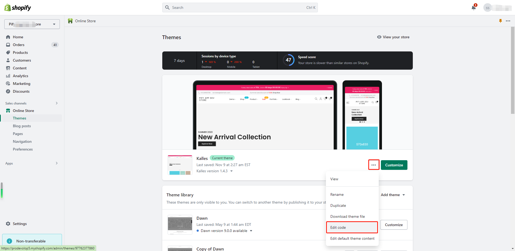
Task: Click the Theme library heading
Action: pos(180,195)
